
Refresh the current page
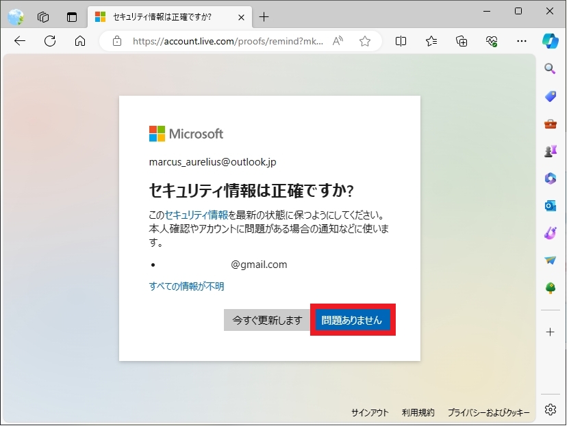pyautogui.click(x=50, y=41)
